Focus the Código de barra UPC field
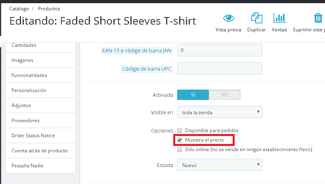 [220, 69]
